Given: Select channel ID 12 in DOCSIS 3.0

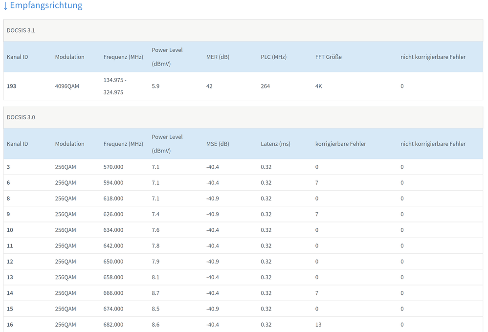Looking at the screenshot, I should 10,262.
